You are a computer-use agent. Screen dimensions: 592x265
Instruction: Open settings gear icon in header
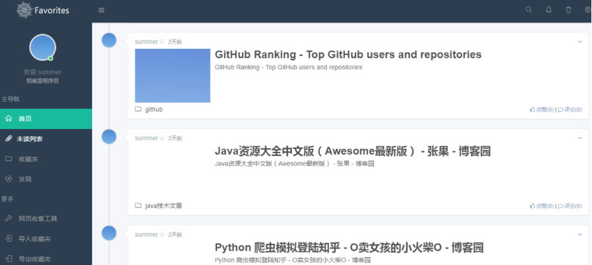pos(588,10)
